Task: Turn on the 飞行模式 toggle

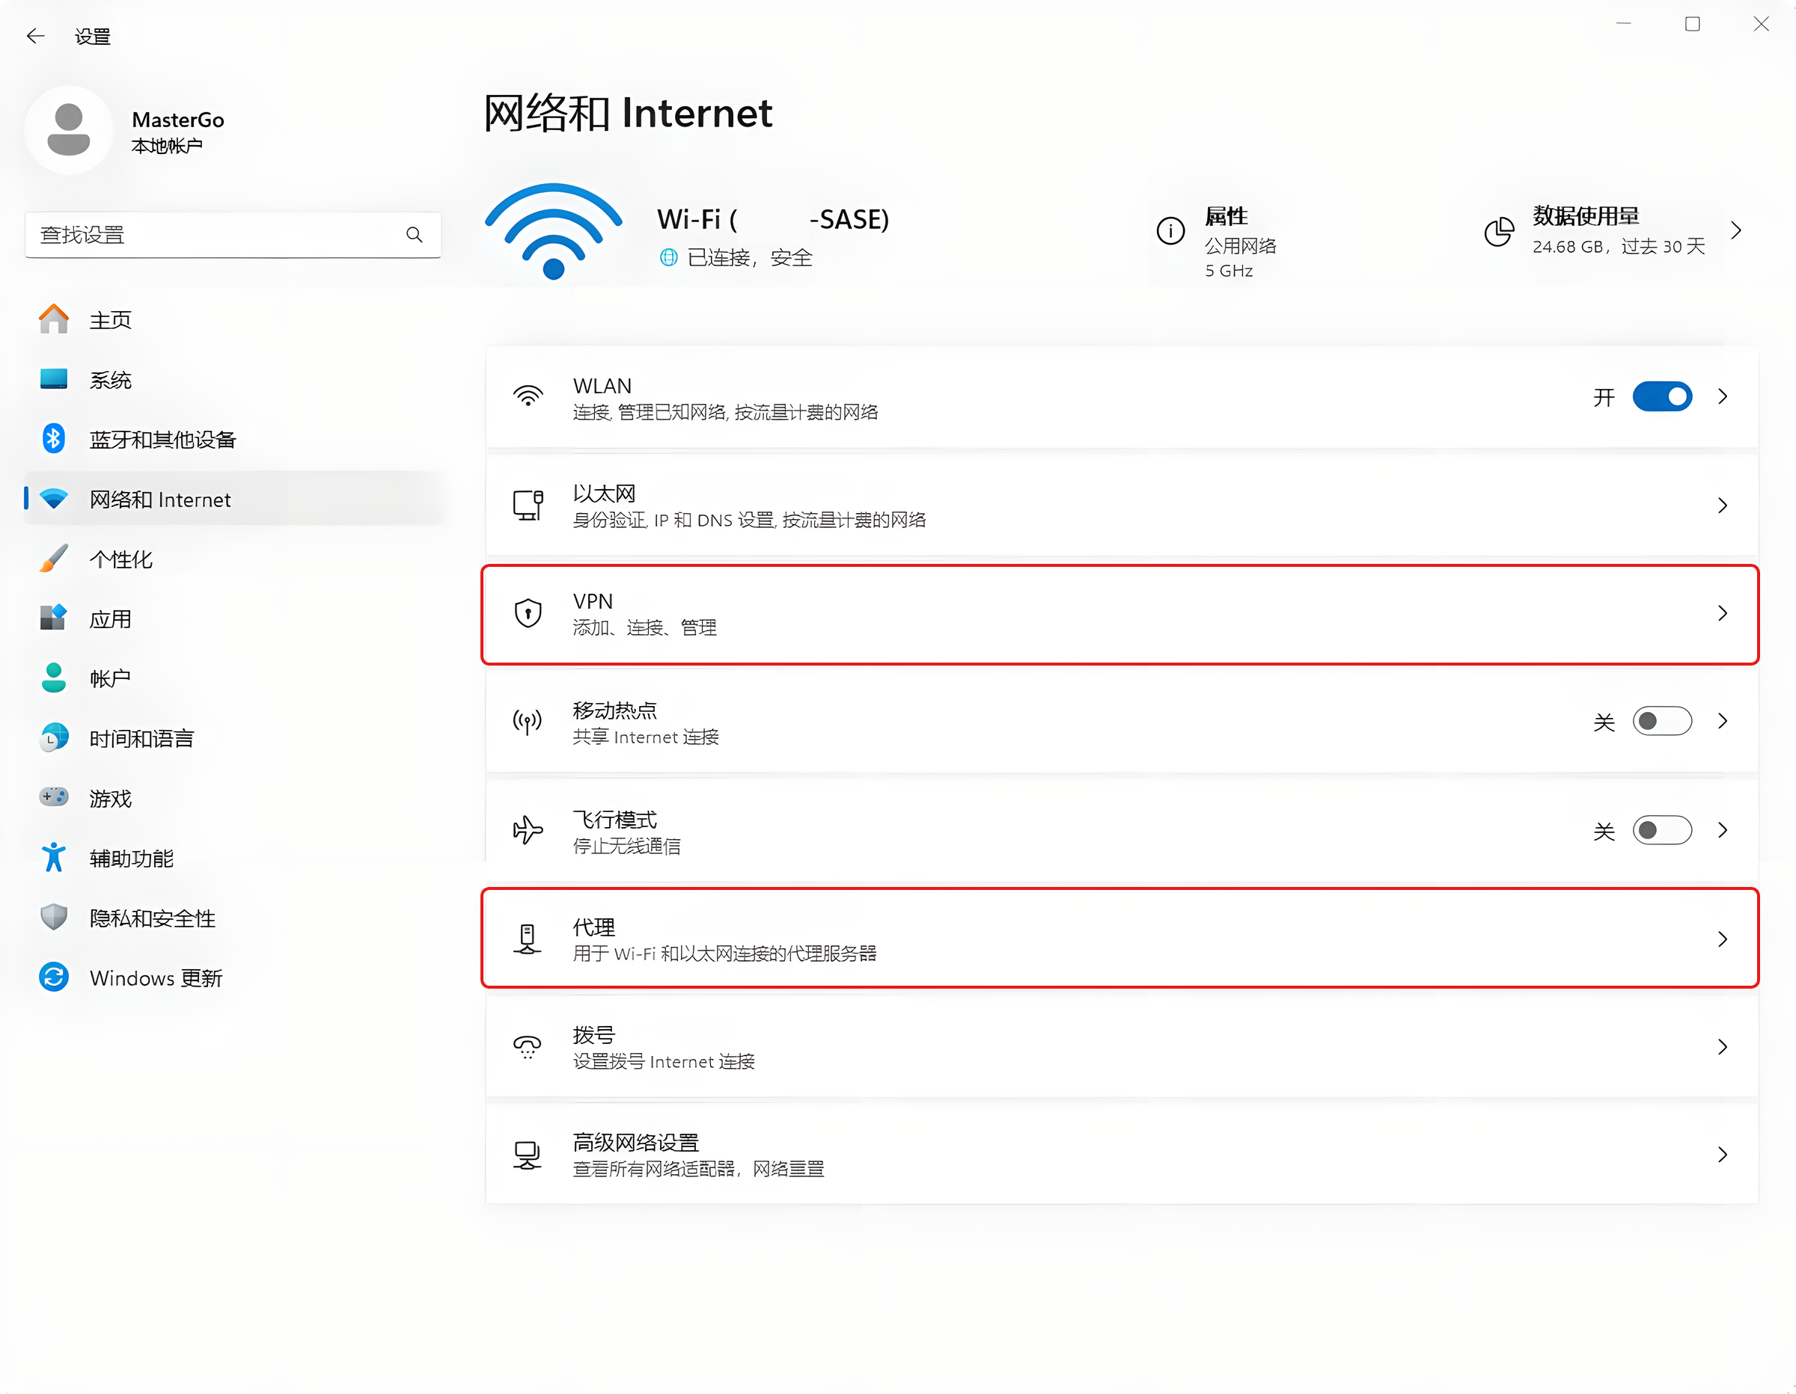Action: coord(1662,830)
